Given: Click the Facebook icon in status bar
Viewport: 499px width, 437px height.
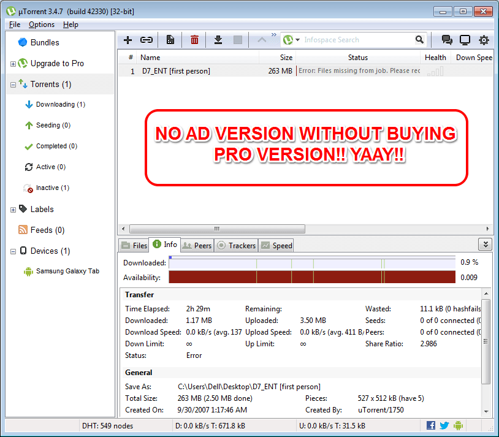Looking at the screenshot, I should coord(431,425).
